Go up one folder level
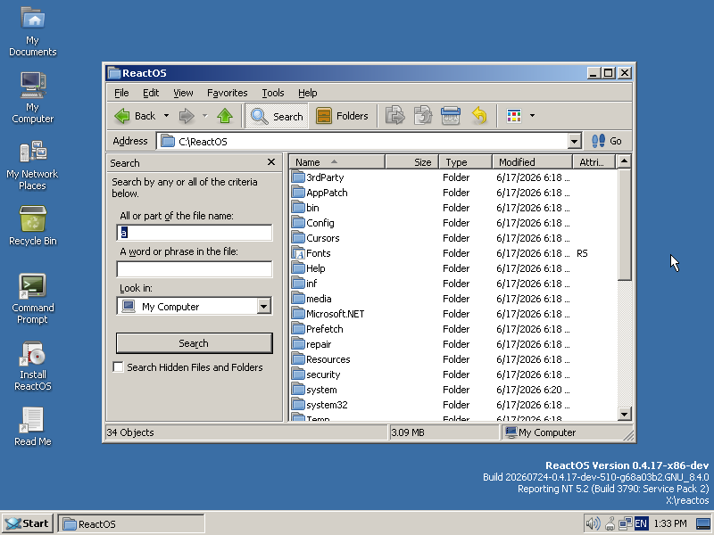This screenshot has width=714, height=535. (225, 116)
